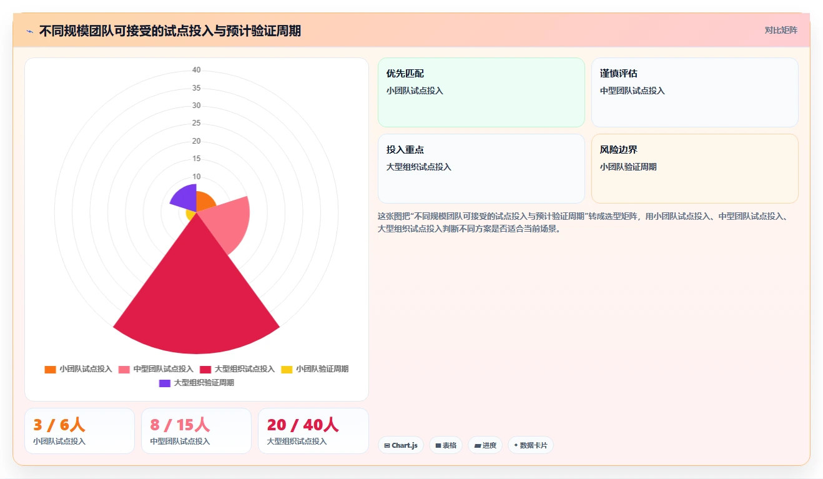Toggle the 小团队试点投入 legend item
Screen dimensions: 823x479
pos(78,369)
